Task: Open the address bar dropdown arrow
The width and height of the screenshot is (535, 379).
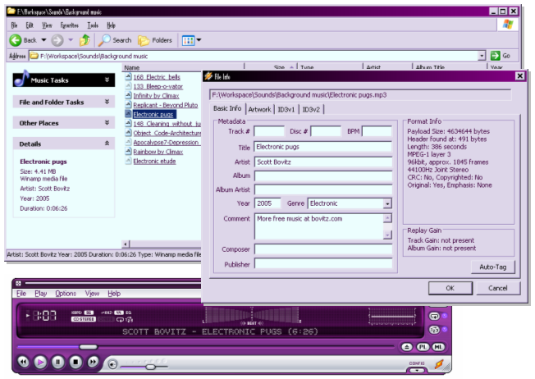Action: pyautogui.click(x=482, y=56)
